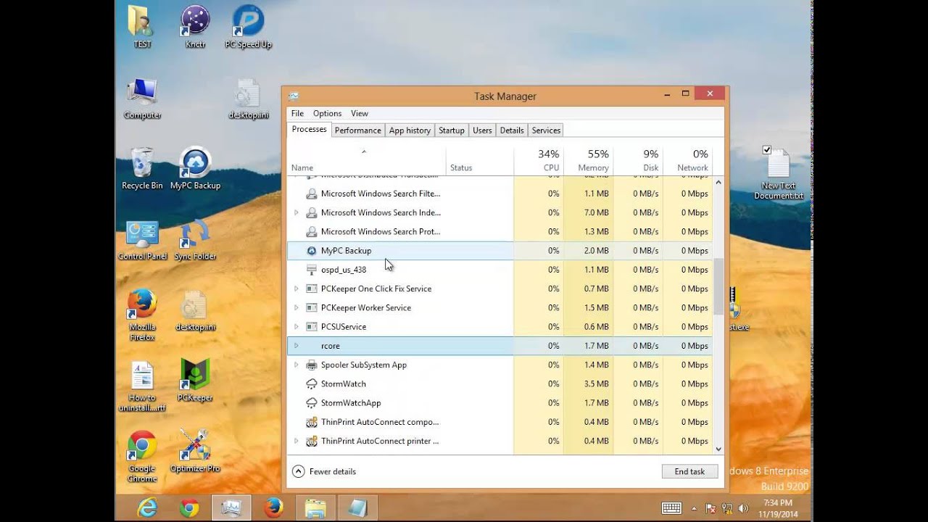Toggle the New Text Document.txt checkbox

767,150
